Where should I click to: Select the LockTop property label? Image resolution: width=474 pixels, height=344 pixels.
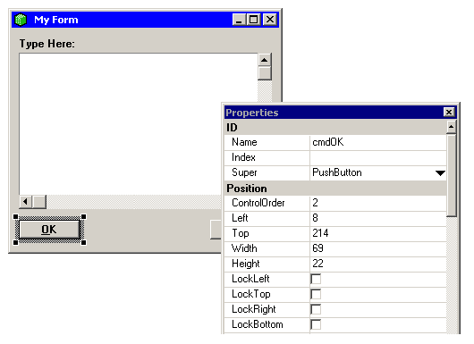click(x=251, y=294)
